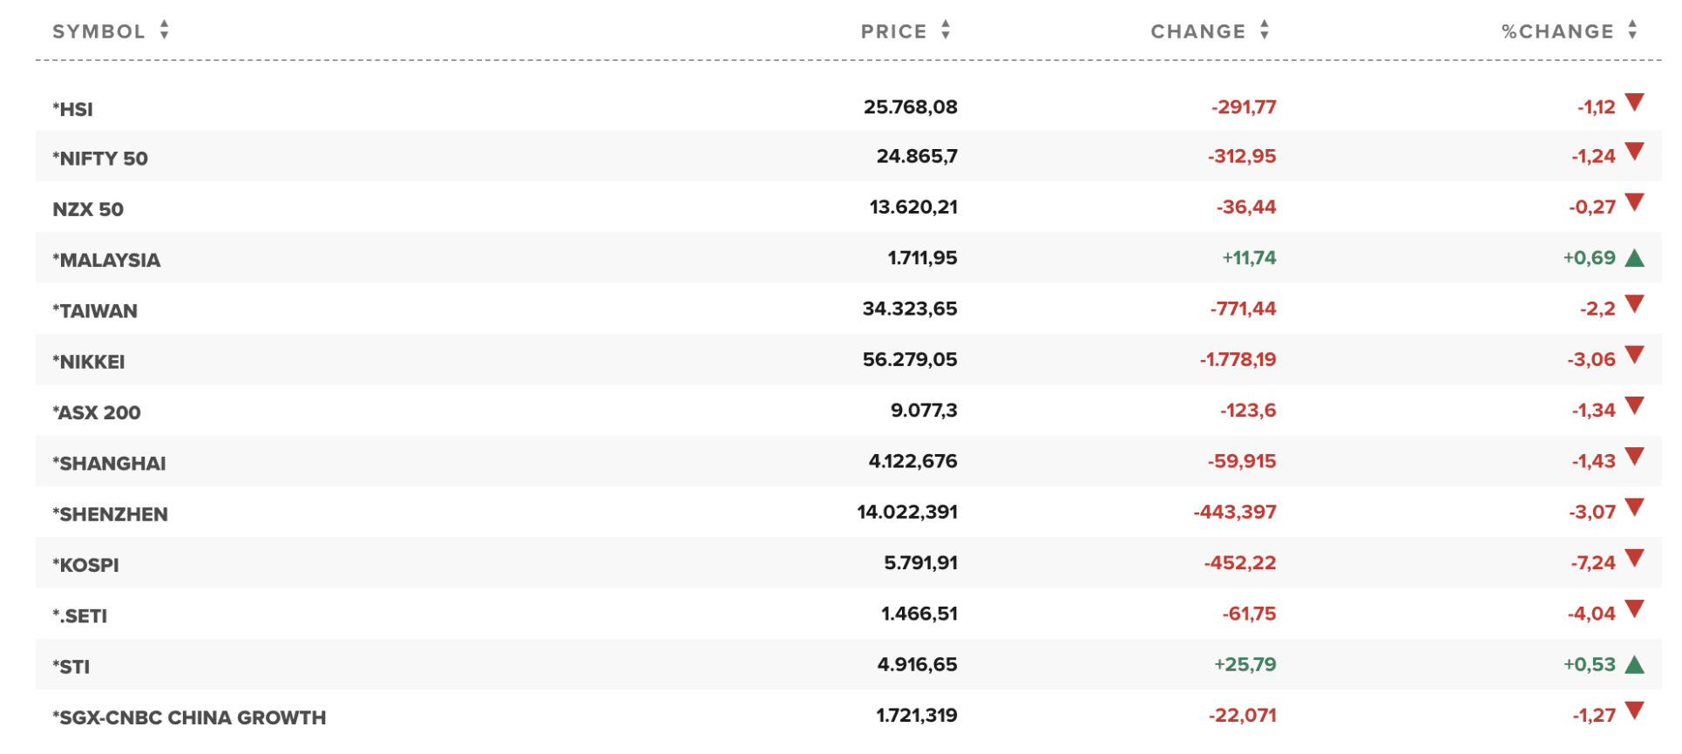Click the *.SETI change value -61,75
Screen dimensions: 1682x754
point(1249,614)
